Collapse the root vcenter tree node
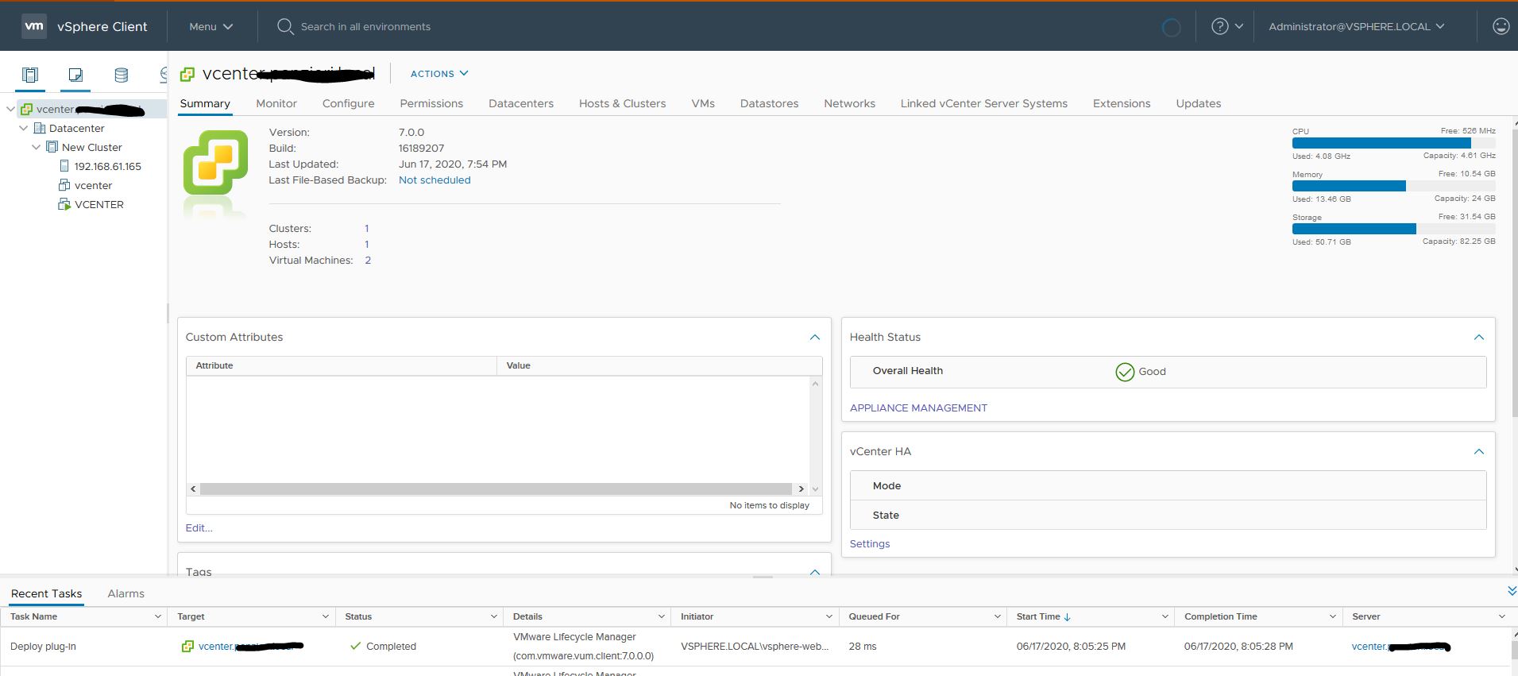The width and height of the screenshot is (1518, 676). (x=10, y=109)
